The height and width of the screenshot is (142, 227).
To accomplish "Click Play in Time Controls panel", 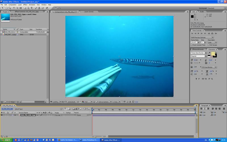I will pos(198,34).
